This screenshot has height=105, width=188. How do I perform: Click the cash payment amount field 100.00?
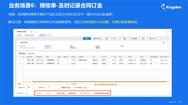tap(50, 93)
